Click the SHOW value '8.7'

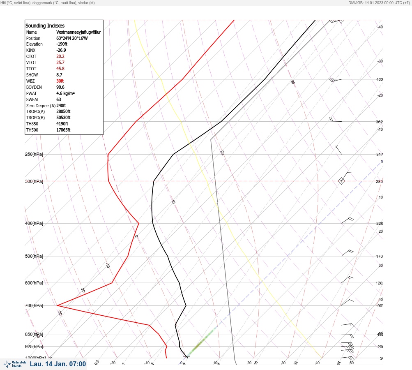pyautogui.click(x=59, y=75)
